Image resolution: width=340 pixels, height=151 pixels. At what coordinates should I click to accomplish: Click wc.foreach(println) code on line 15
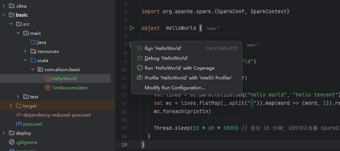182,112
